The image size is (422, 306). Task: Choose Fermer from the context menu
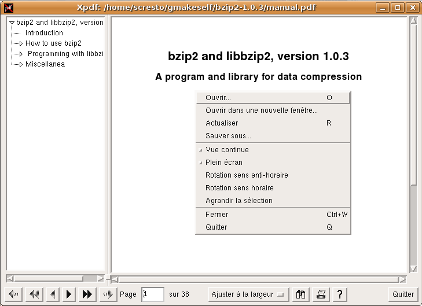[273, 214]
